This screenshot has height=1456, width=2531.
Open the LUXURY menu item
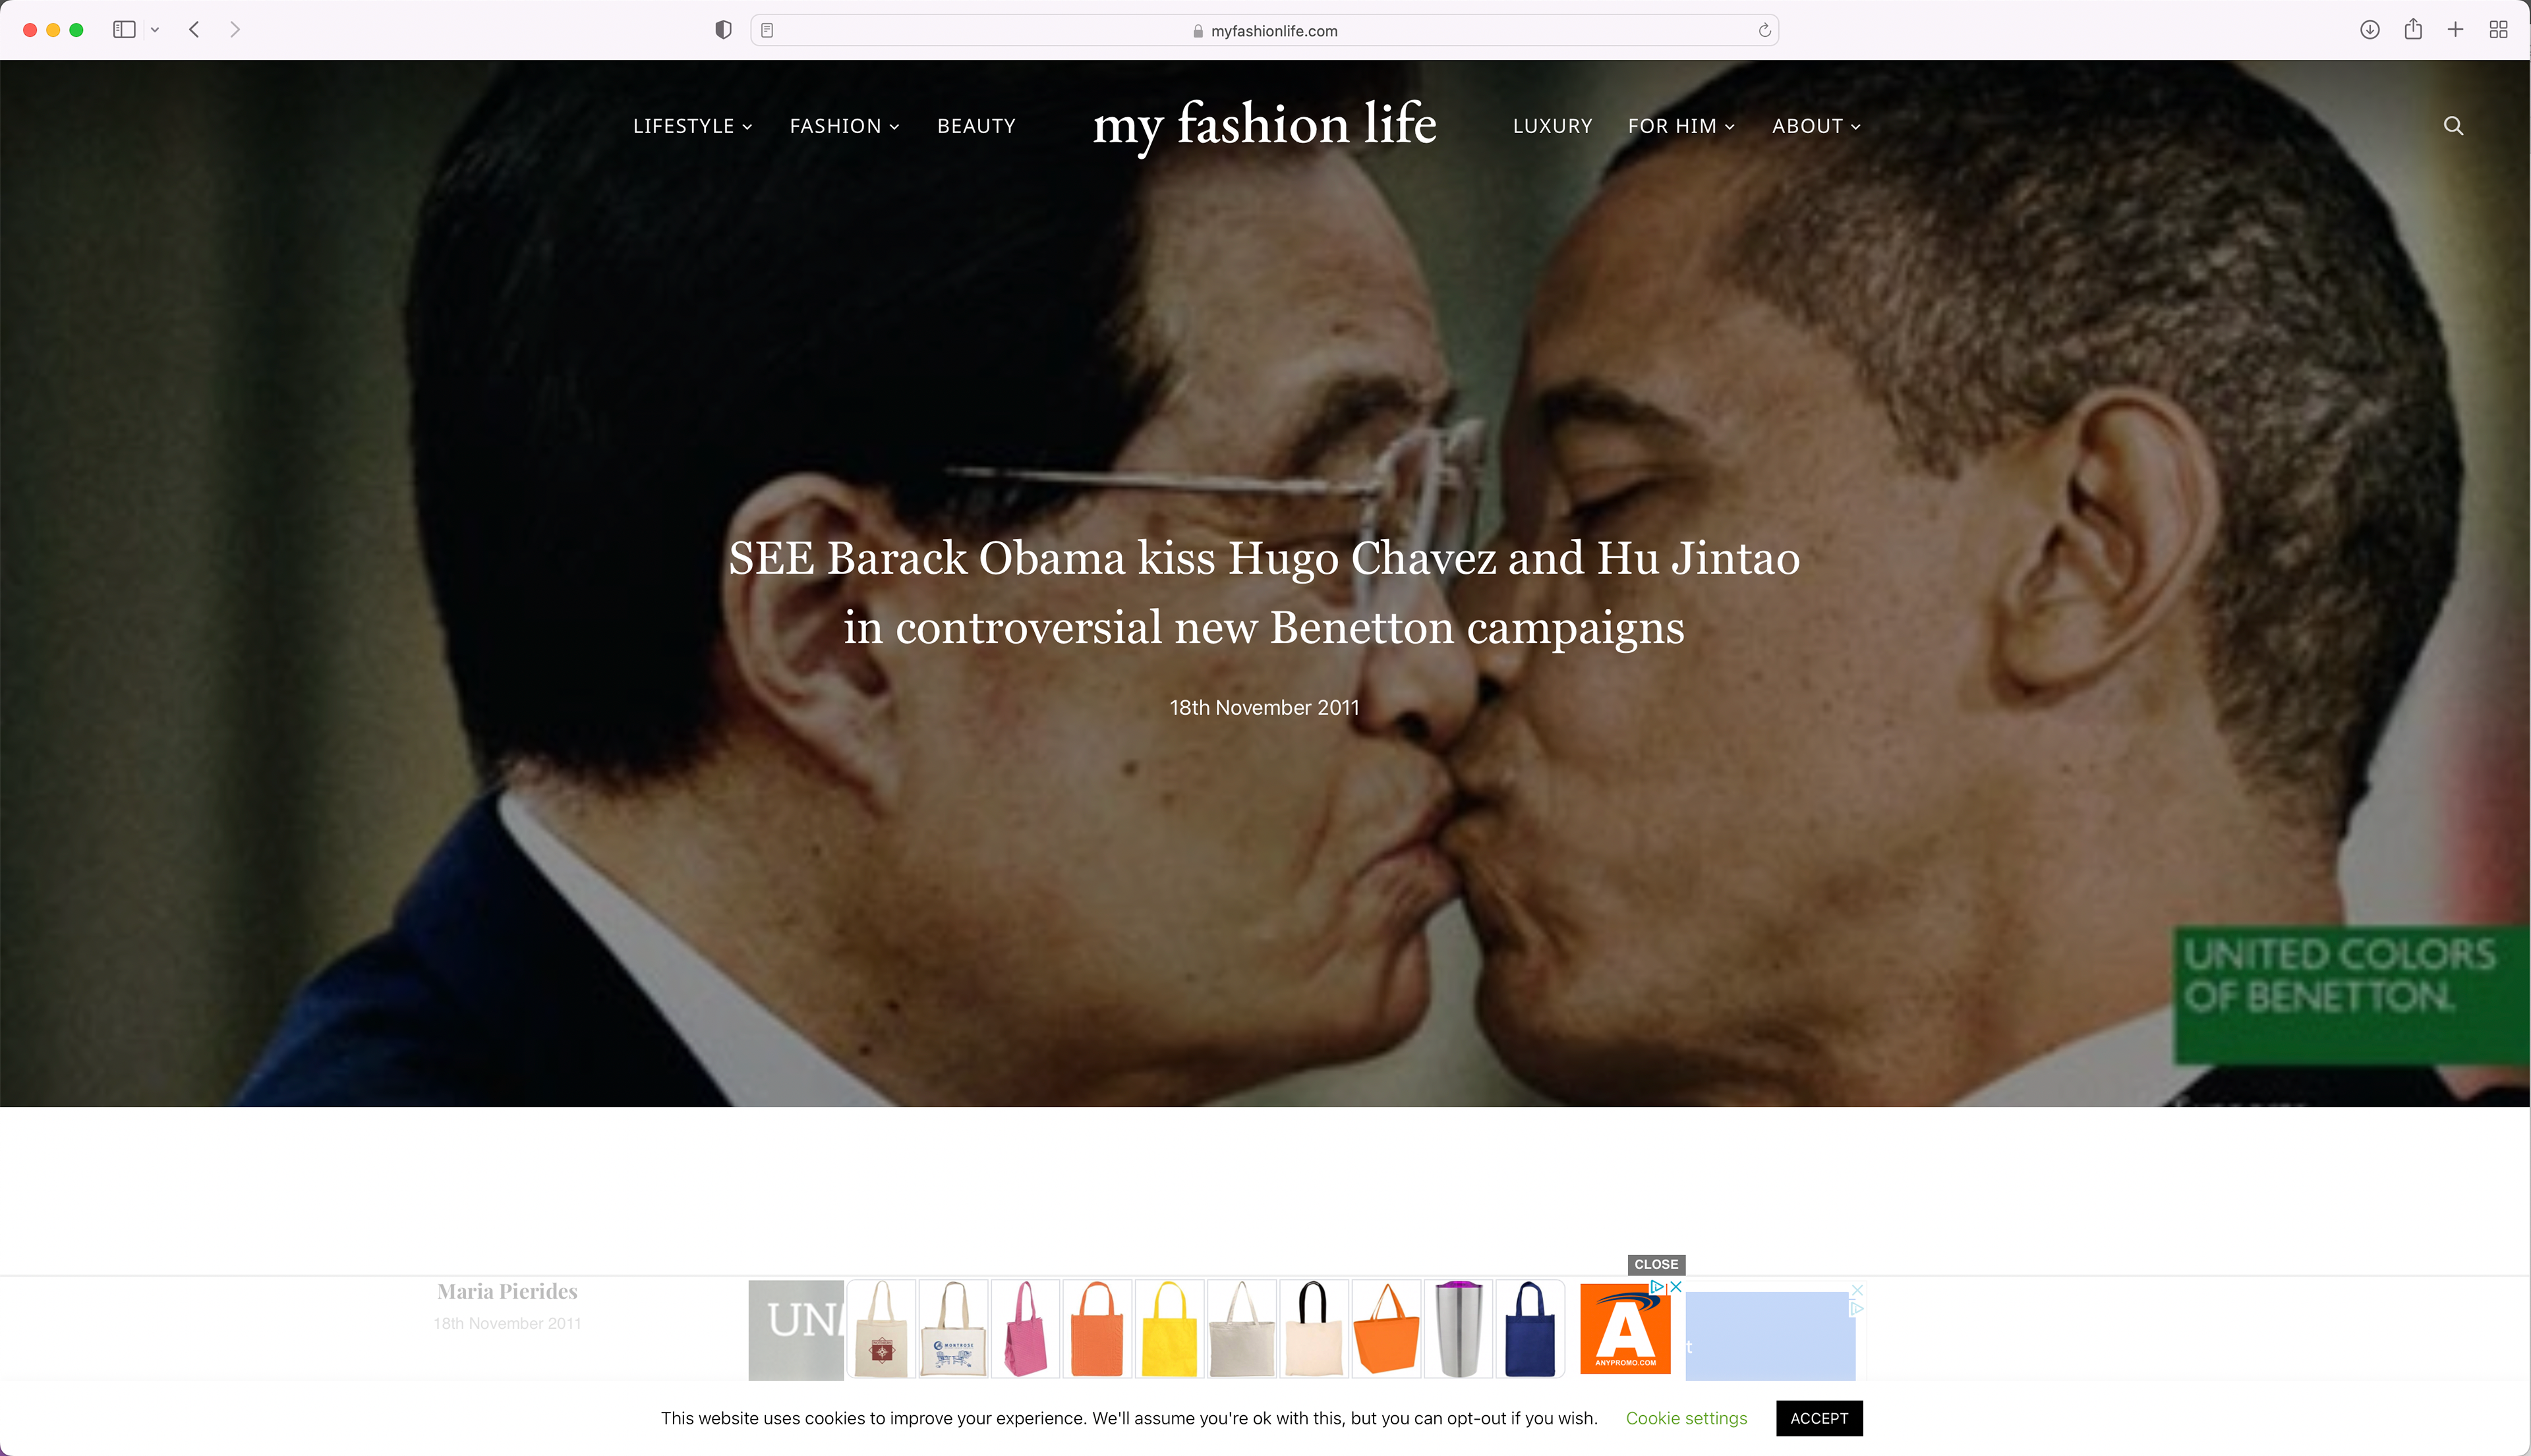[x=1552, y=126]
